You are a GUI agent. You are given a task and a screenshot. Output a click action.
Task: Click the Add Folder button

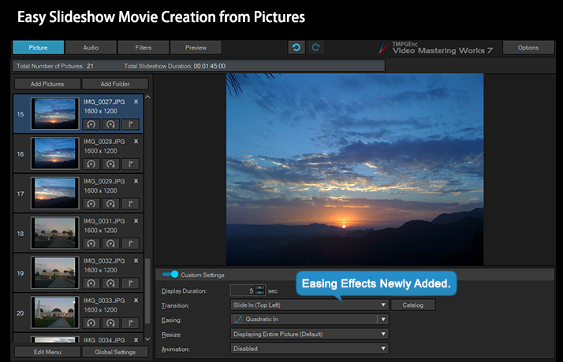(x=115, y=84)
